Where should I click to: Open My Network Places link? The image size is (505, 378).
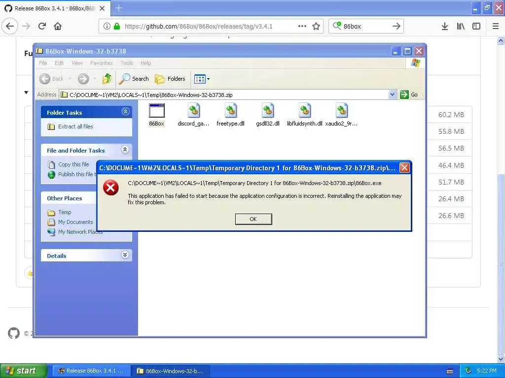pyautogui.click(x=80, y=232)
